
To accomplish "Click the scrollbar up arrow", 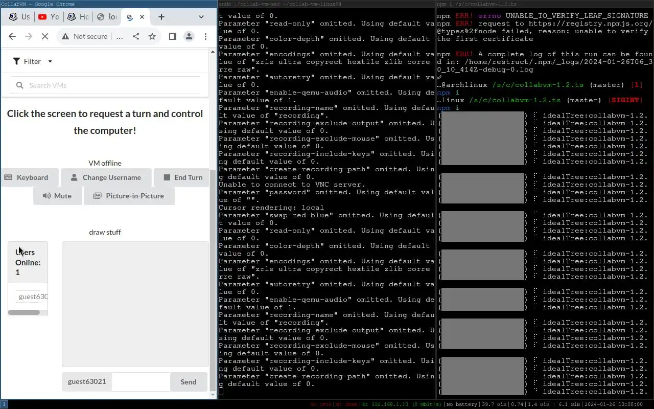I will (213, 52).
